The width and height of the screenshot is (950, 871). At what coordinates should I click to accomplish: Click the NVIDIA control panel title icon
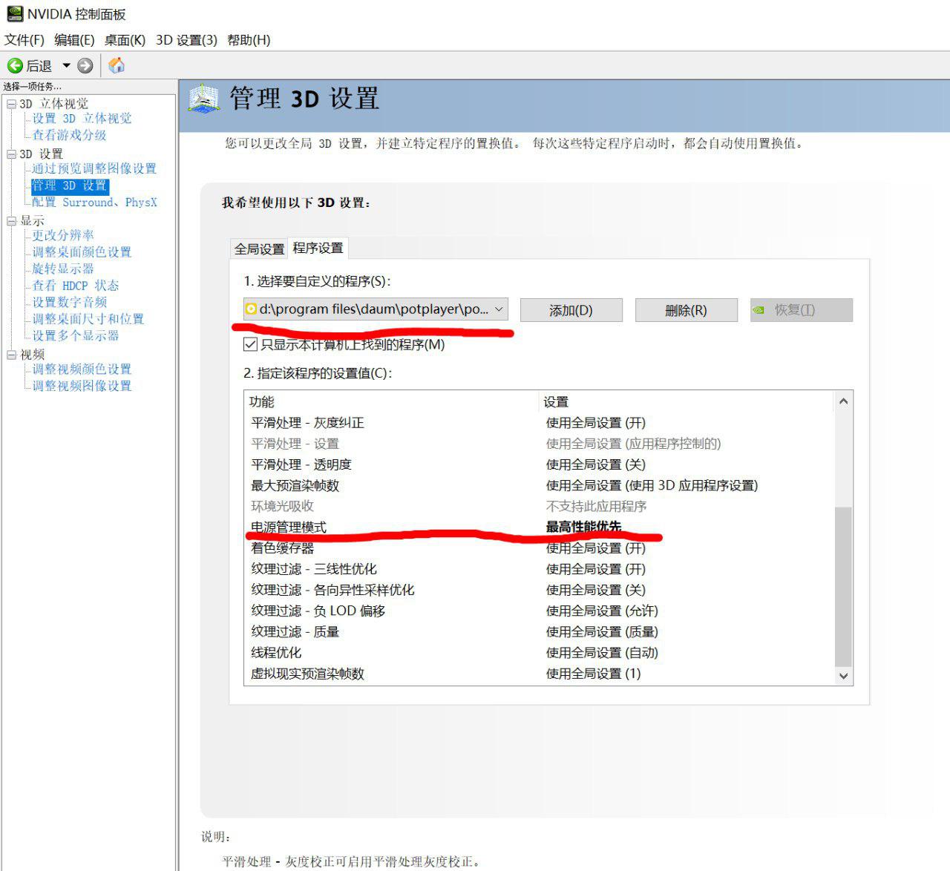point(14,14)
